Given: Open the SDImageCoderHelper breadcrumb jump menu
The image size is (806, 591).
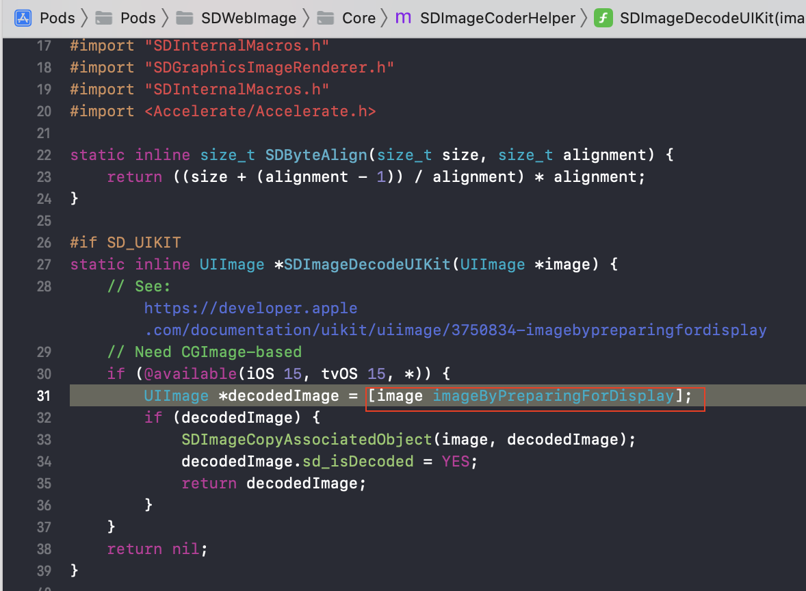Looking at the screenshot, I should click(x=497, y=18).
